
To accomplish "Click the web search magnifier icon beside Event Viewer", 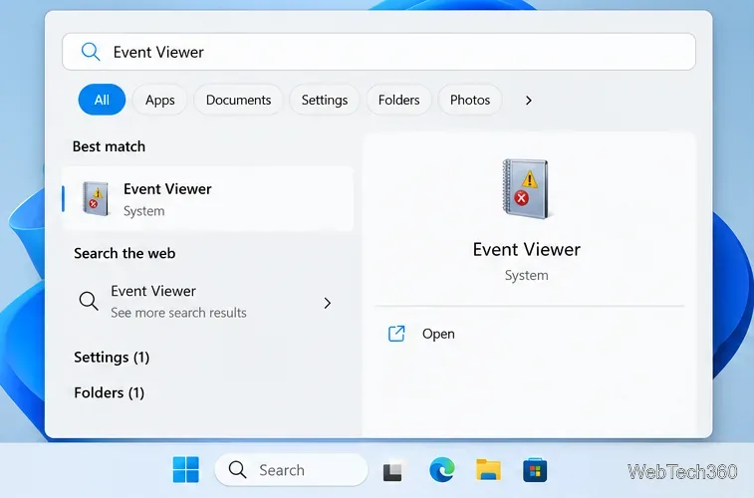I will pos(89,301).
